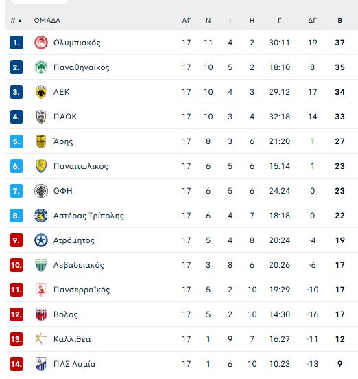Image resolution: width=358 pixels, height=379 pixels.
Task: Open the Πανσερραϊκός team link
Action: tap(82, 290)
